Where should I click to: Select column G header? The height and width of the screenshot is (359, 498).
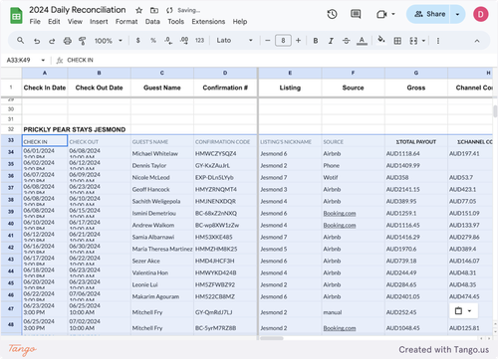416,73
